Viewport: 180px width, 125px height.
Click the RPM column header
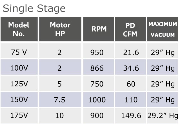click(99, 29)
